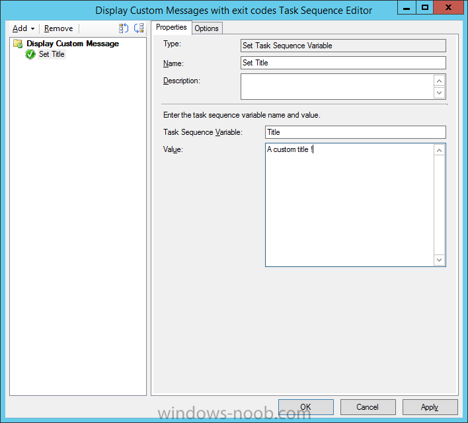Click the expand all steps toolbar icon
Viewport: 468px width, 423px height.
123,28
